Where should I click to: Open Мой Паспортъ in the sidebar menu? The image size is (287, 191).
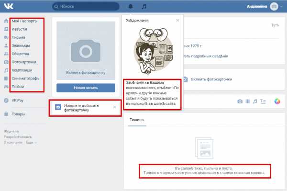tap(24, 21)
